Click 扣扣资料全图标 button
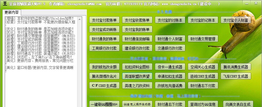The width and height of the screenshot is (262, 107). (x=137, y=67)
